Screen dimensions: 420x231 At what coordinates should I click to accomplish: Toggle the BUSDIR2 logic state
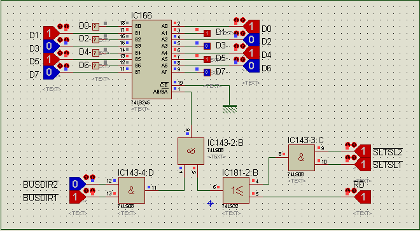(78, 184)
